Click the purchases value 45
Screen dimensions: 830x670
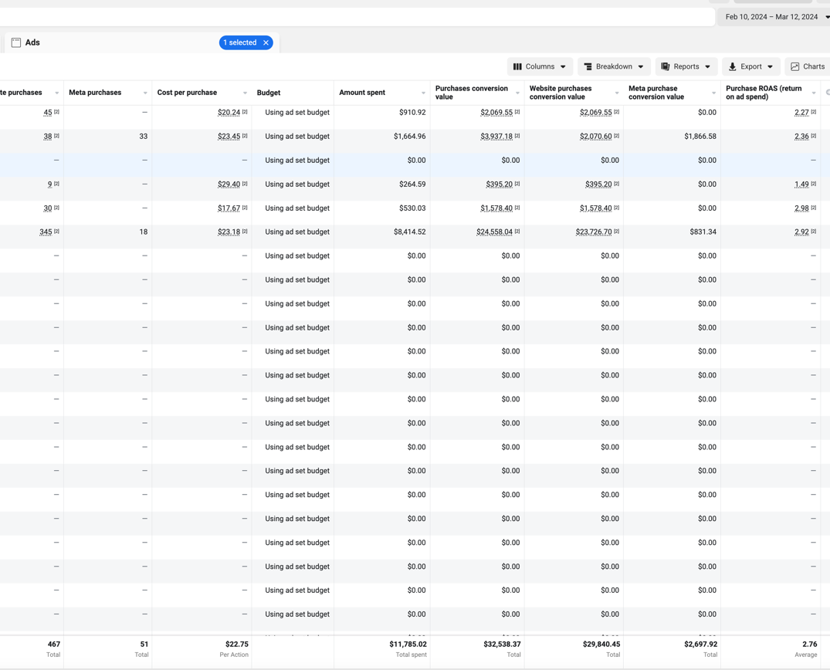click(48, 112)
